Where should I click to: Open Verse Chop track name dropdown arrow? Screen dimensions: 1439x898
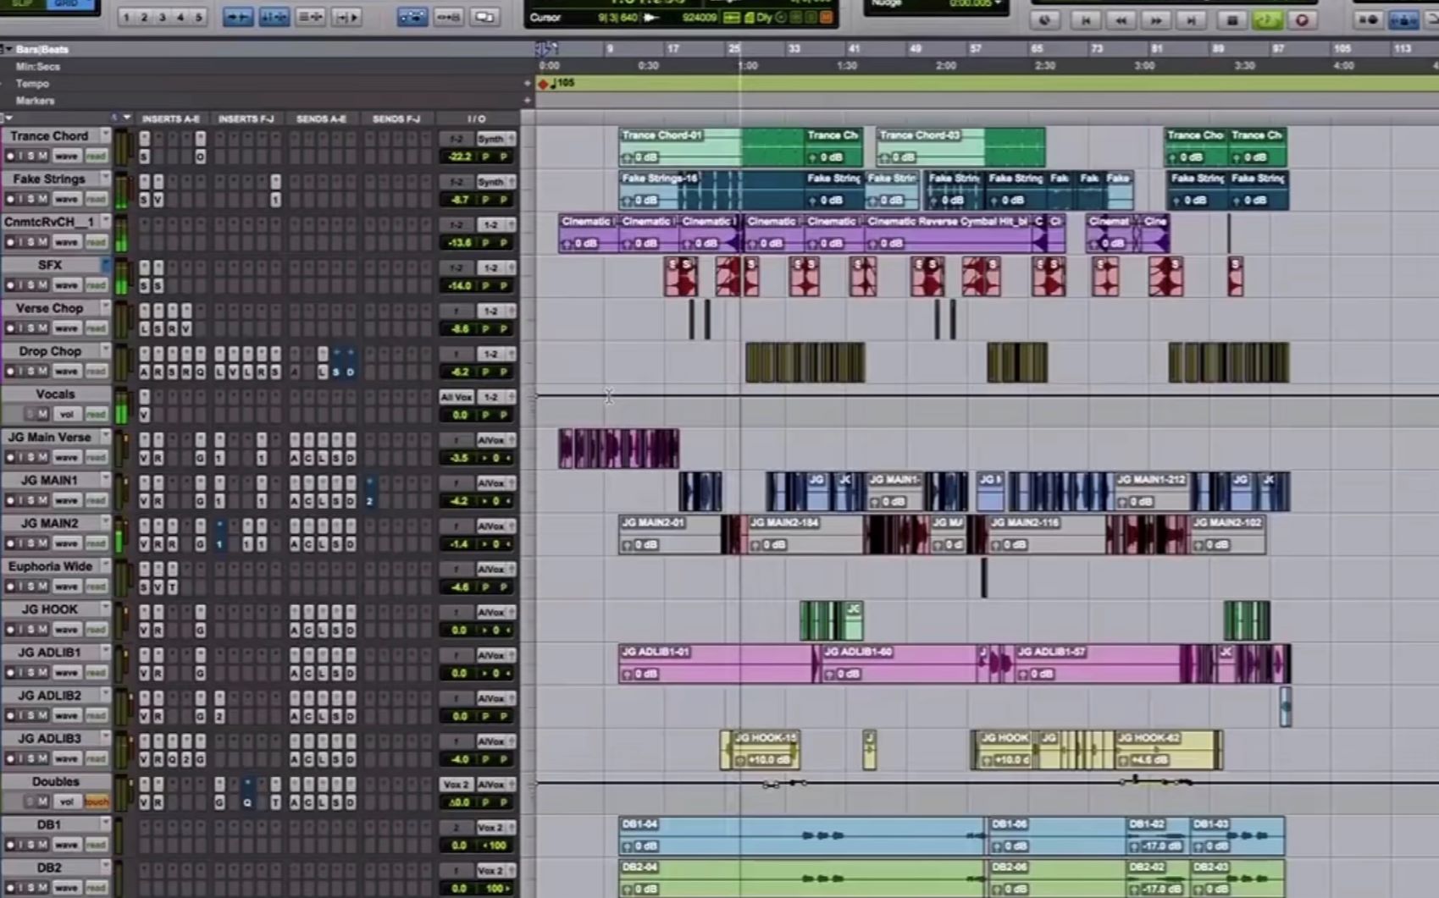coord(105,308)
